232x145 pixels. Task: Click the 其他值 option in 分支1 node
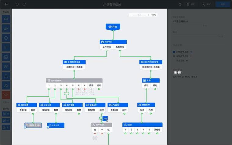(x=157, y=130)
